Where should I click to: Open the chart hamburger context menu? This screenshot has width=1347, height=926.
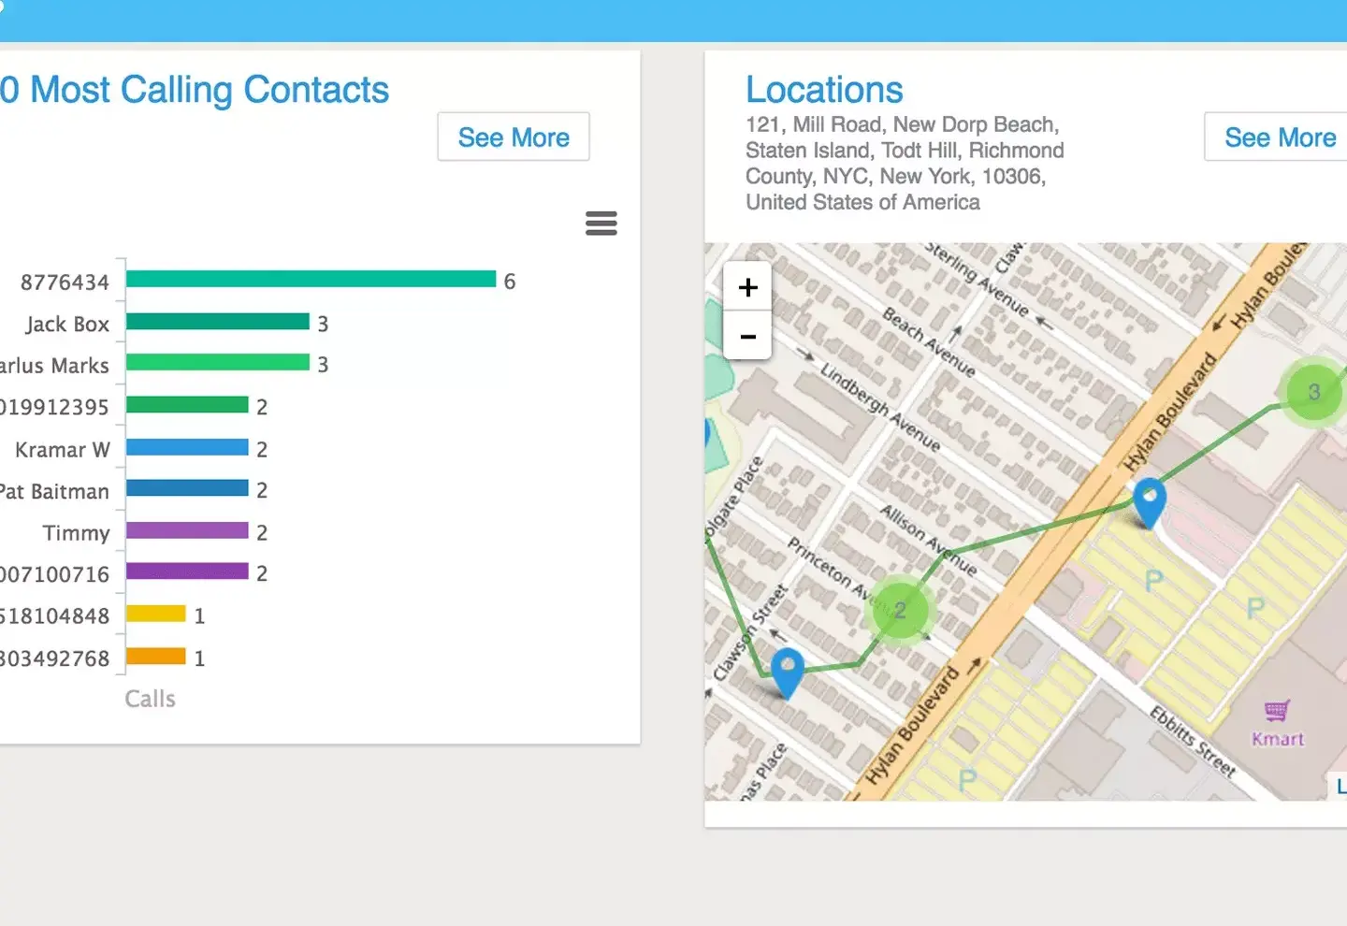(x=601, y=223)
